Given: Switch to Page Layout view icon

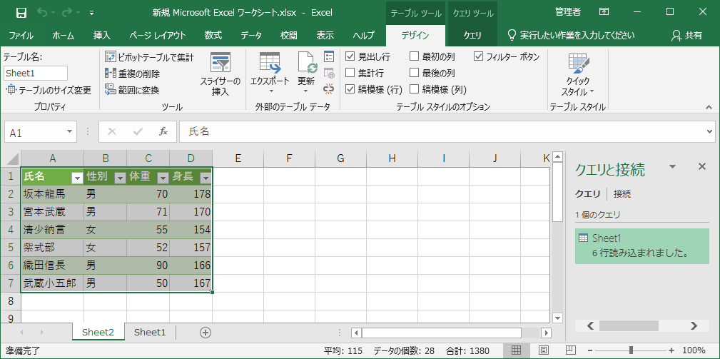Looking at the screenshot, I should [x=543, y=350].
